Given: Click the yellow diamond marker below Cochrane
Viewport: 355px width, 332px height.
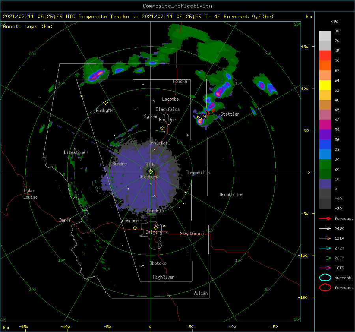Looking at the screenshot, I should click(135, 228).
